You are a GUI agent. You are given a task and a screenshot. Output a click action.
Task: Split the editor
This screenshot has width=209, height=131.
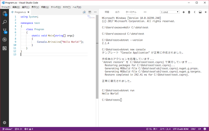tap(90, 12)
